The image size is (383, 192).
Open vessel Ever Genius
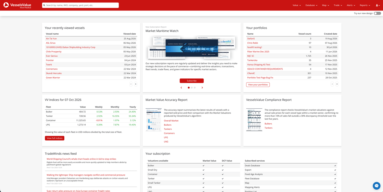(x=52, y=56)
